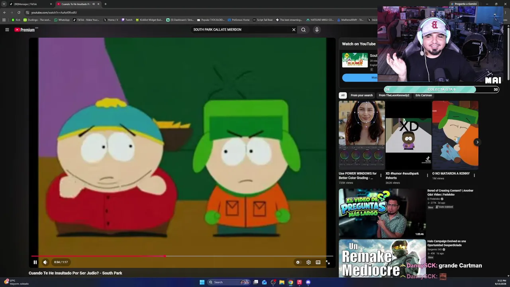Viewport: 510px width, 287px height.
Task: Filter by From TheLeonKennedy2 chip
Action: tap(394, 95)
